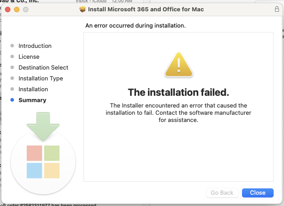Click the greyed-out Go Back button
The height and width of the screenshot is (206, 284).
(x=222, y=192)
